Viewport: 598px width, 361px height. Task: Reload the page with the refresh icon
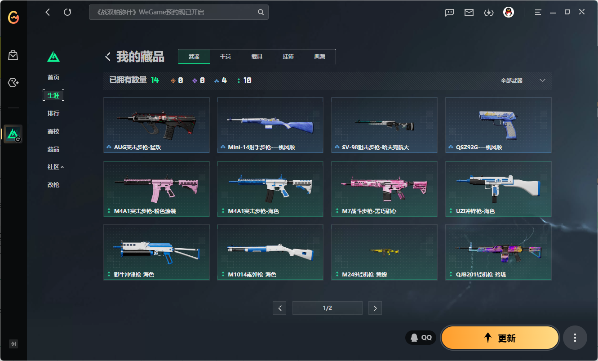(67, 12)
